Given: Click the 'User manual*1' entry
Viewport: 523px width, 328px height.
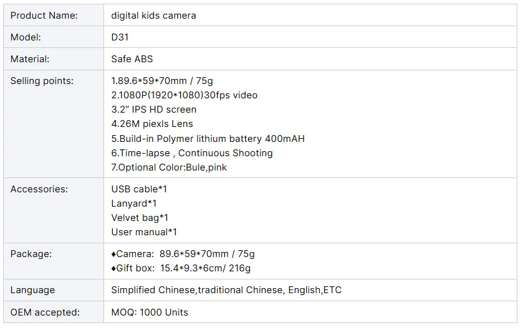Looking at the screenshot, I should pos(144,232).
